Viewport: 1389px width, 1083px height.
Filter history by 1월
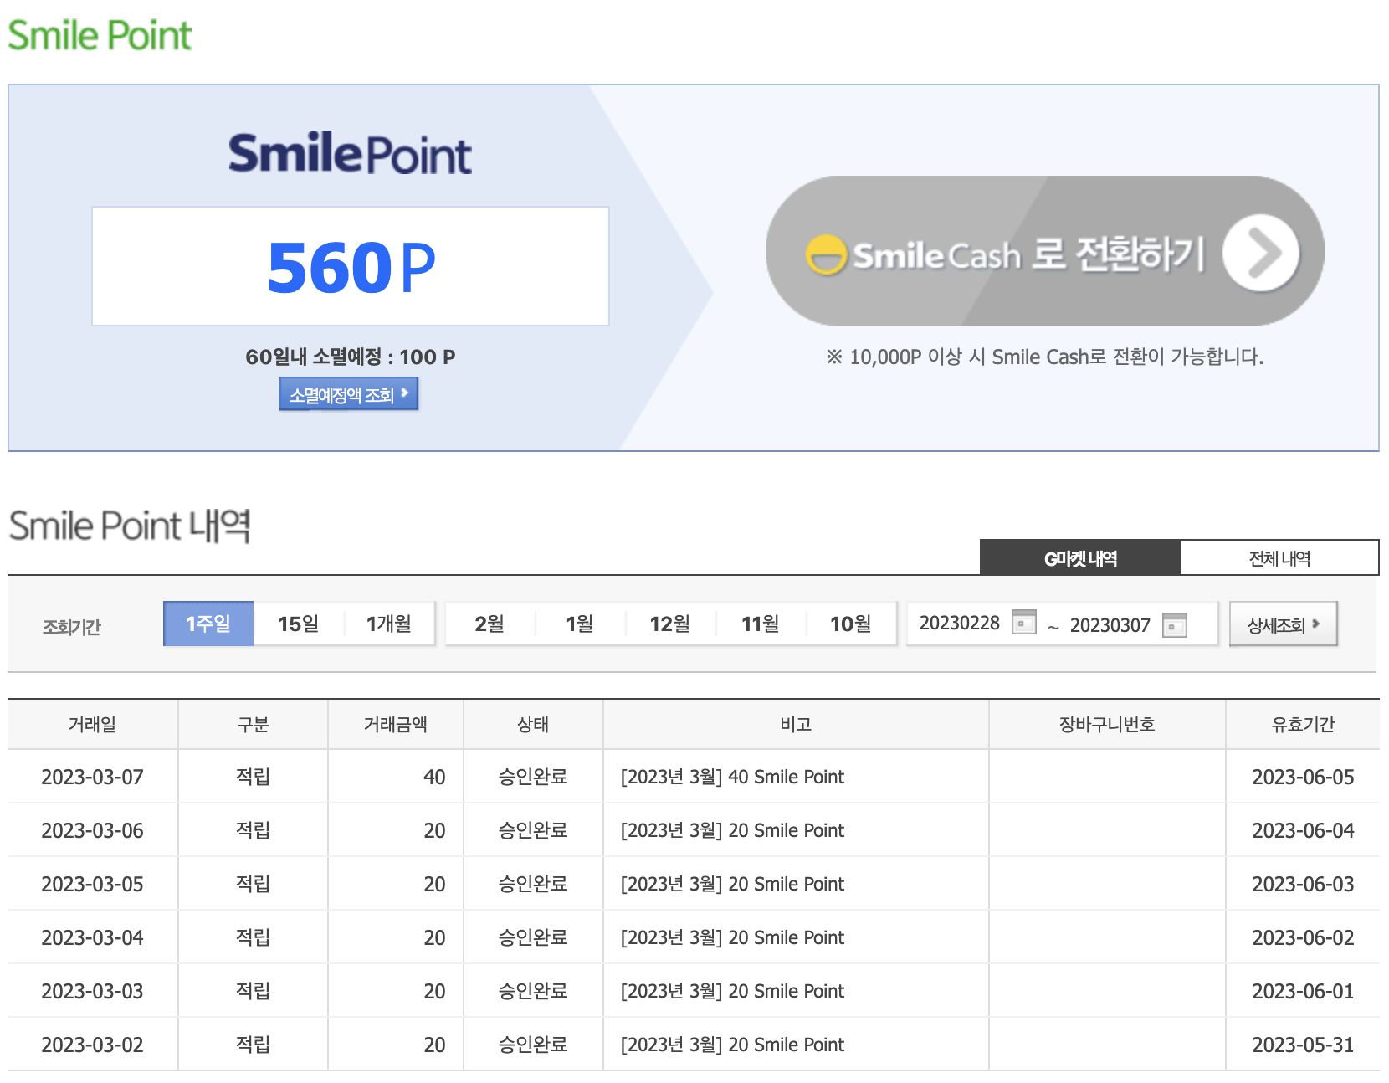(580, 624)
